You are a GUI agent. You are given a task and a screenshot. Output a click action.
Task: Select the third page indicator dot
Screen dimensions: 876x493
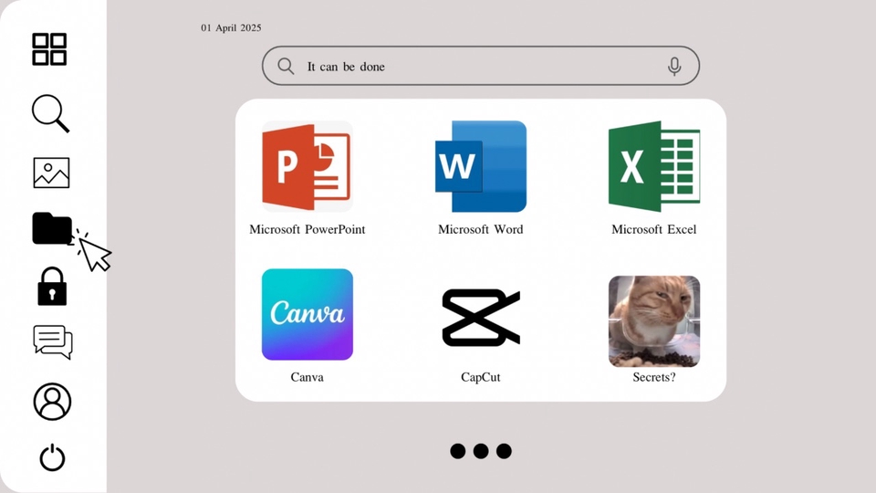tap(504, 451)
